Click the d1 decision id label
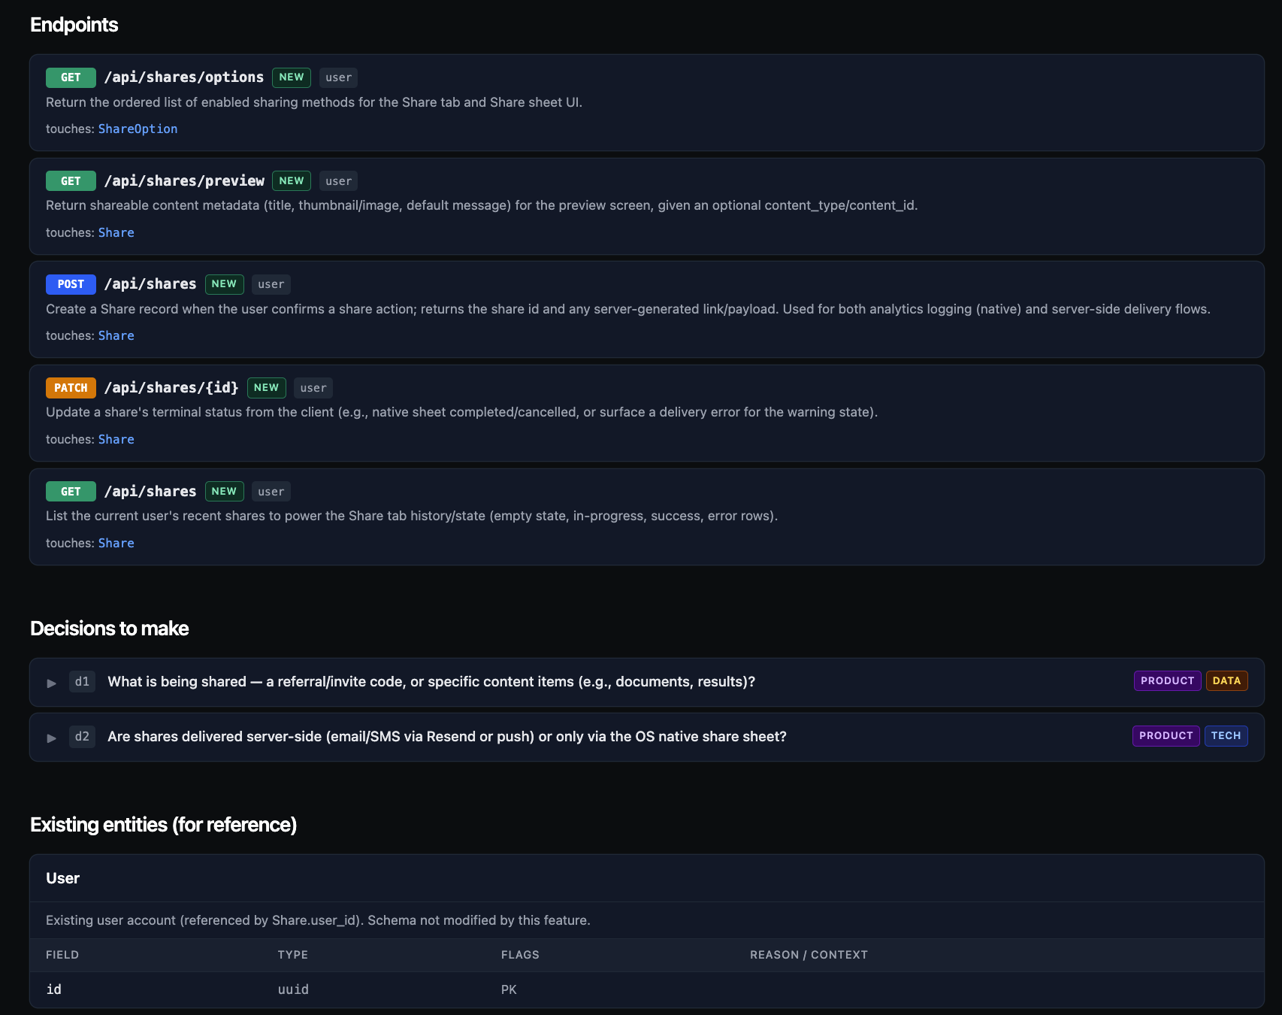 (x=82, y=681)
